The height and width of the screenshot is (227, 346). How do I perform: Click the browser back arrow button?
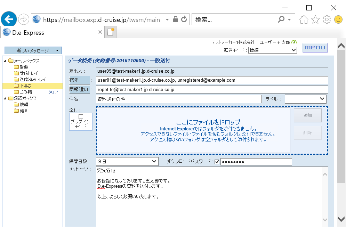(x=9, y=19)
